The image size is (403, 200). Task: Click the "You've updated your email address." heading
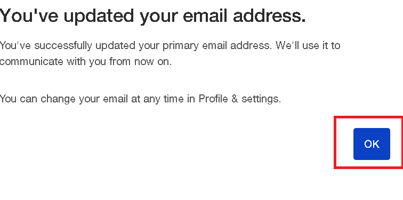click(152, 15)
